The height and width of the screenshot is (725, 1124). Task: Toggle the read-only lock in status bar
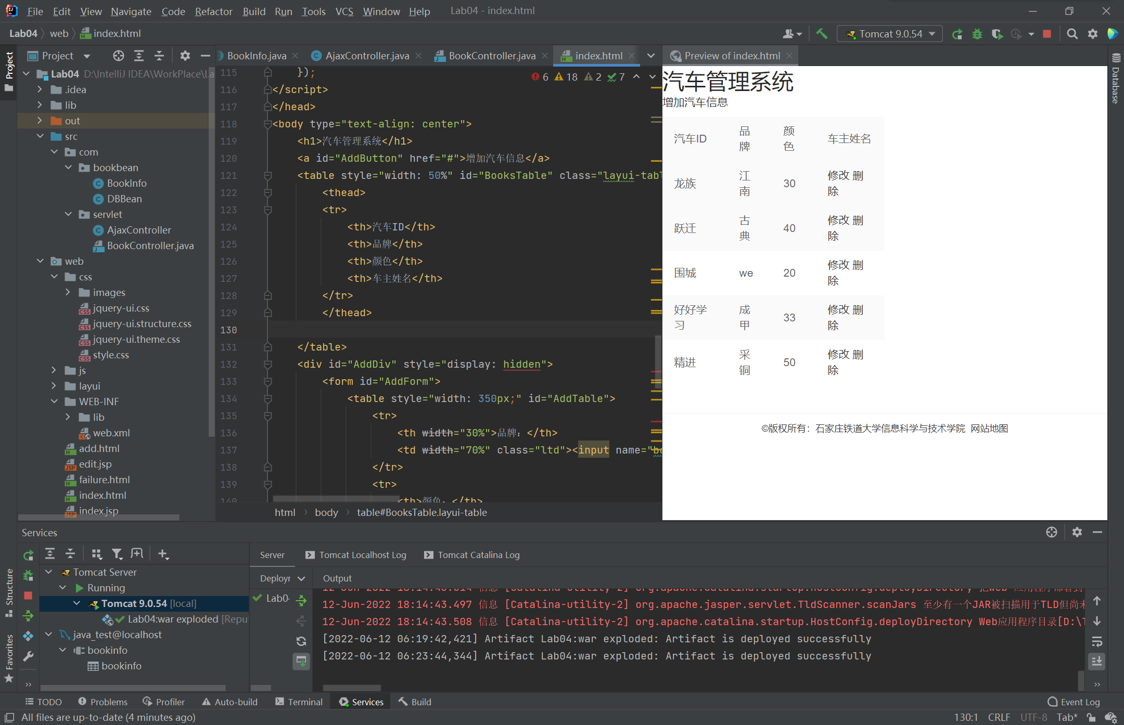click(x=1091, y=717)
